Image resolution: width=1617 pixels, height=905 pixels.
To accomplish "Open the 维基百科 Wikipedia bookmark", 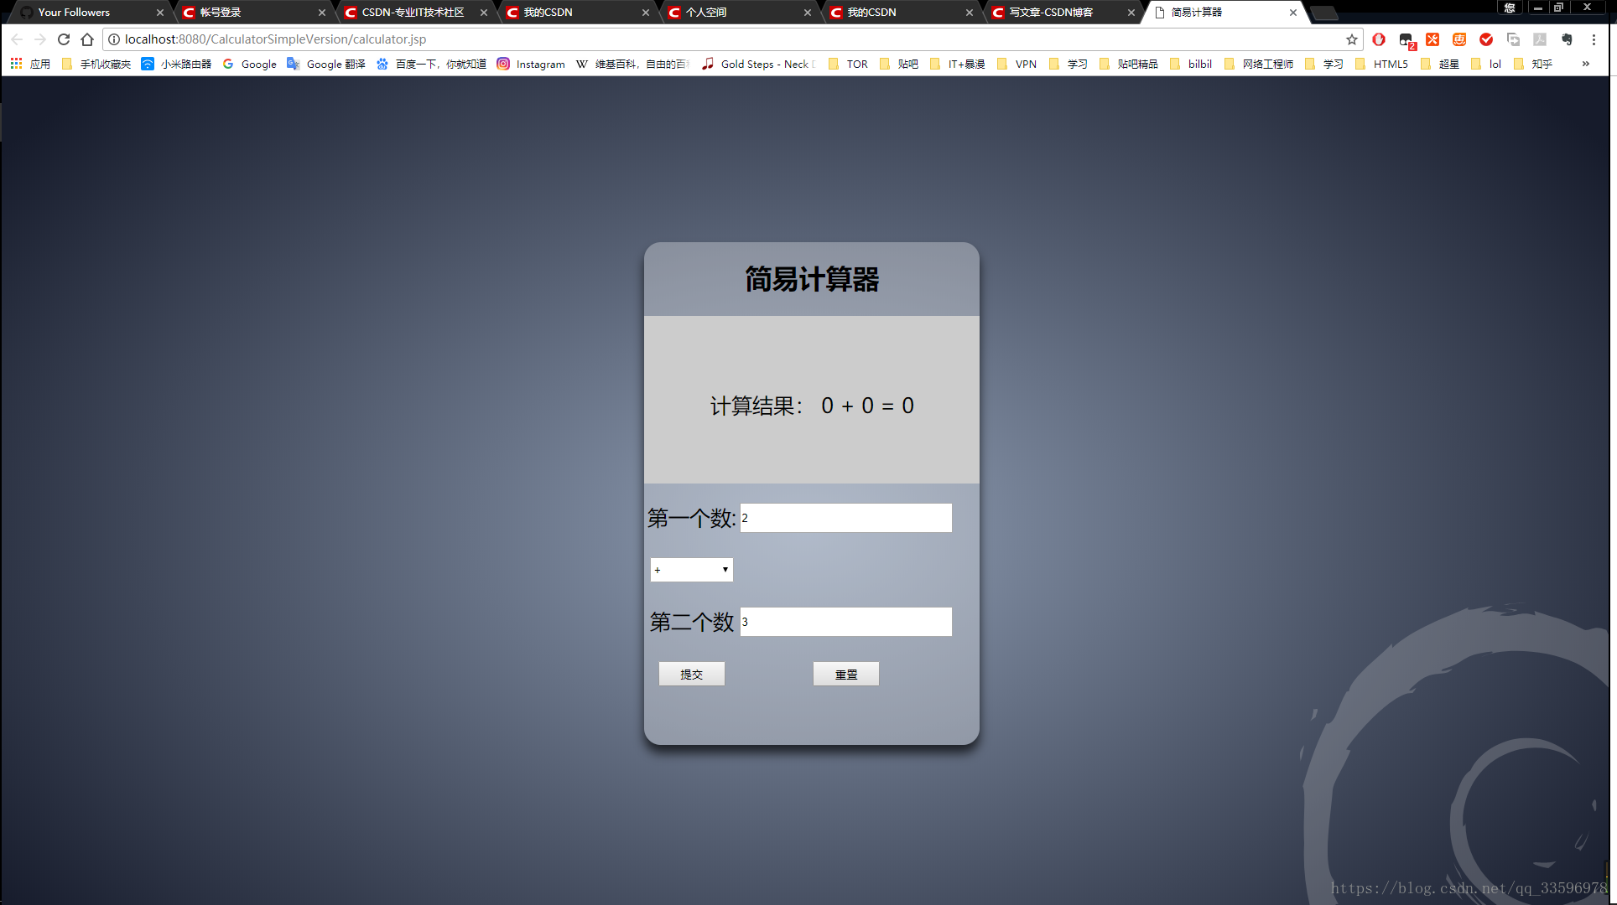I will click(x=632, y=64).
